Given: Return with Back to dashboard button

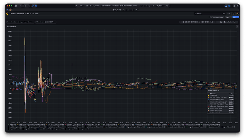Looking at the screenshot, I should click(x=217, y=17).
